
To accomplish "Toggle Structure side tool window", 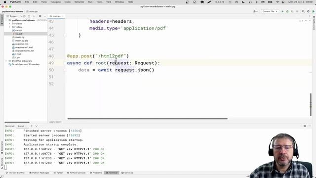I will click(x=2, y=163).
